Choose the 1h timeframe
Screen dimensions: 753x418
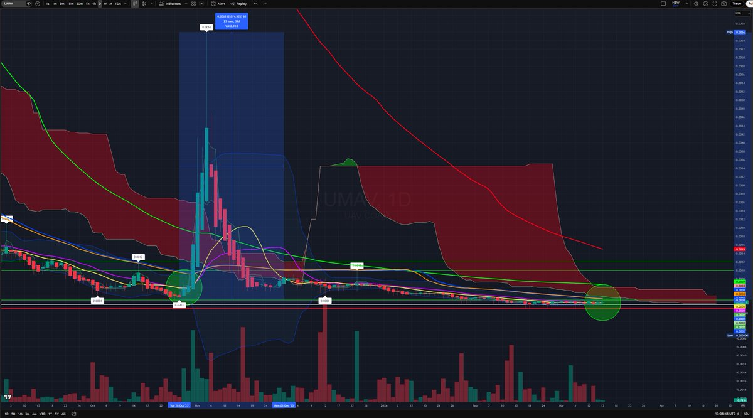(88, 4)
